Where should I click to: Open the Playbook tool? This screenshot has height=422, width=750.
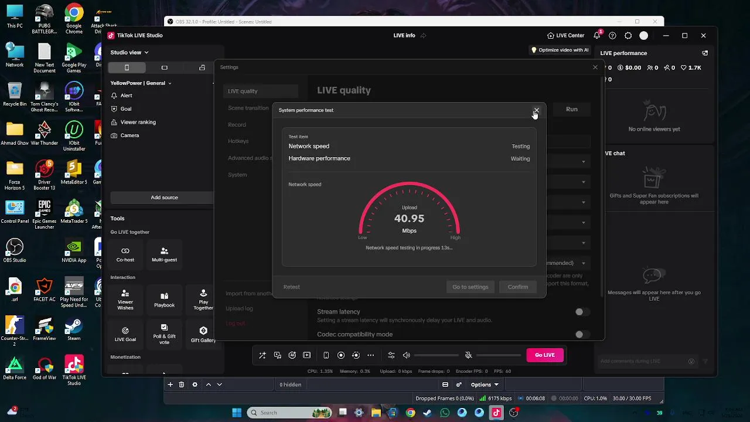click(164, 300)
